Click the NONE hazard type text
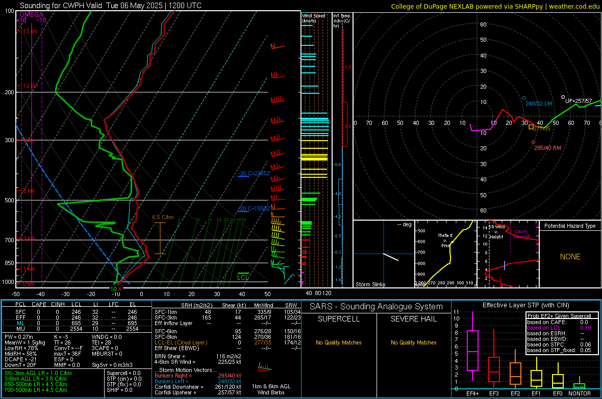The image size is (602, 399). pos(570,257)
